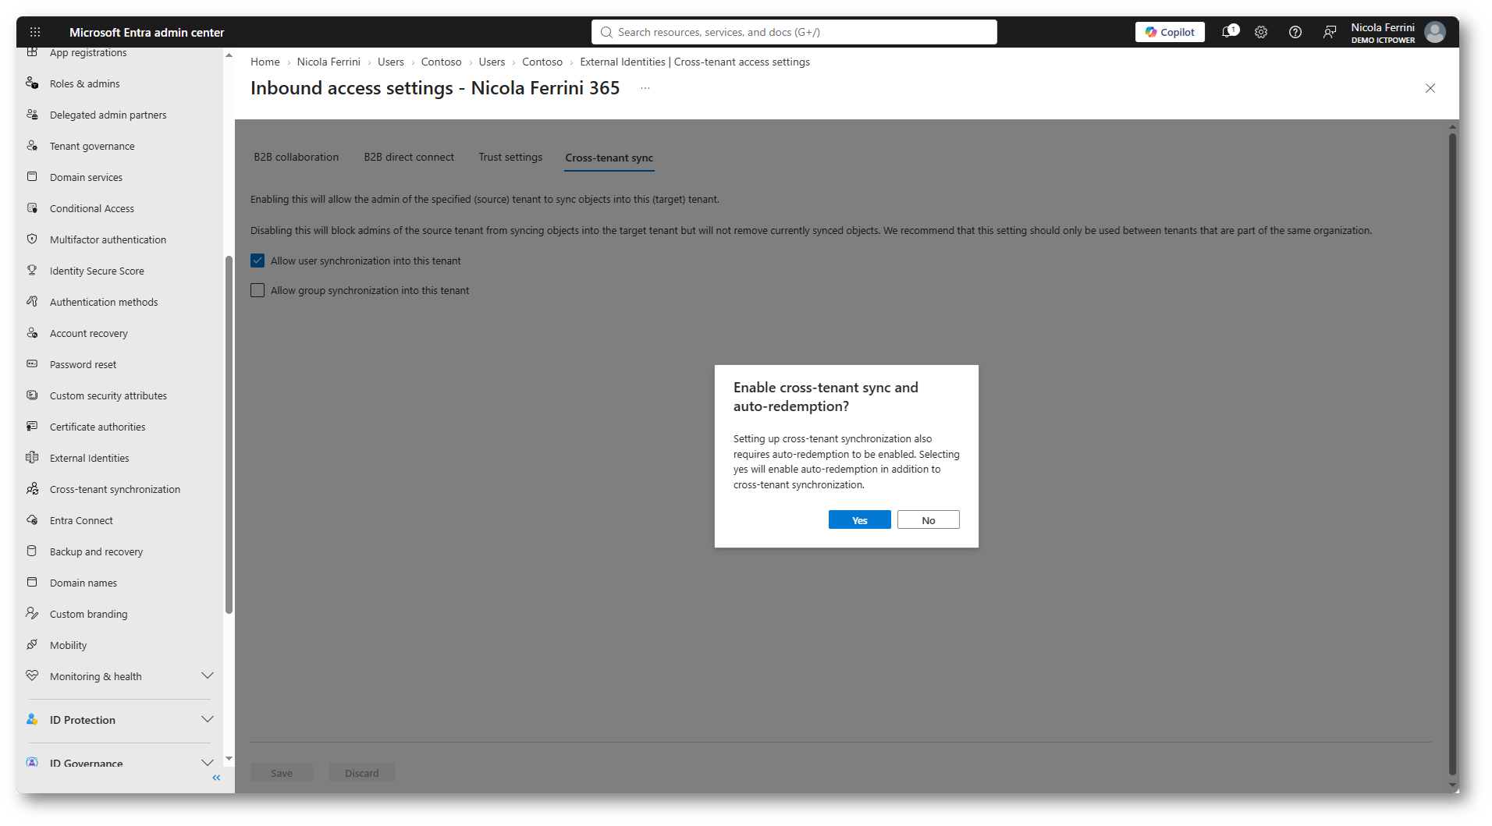The height and width of the screenshot is (826, 1492).
Task: Open portal settings gear
Action: [1261, 32]
